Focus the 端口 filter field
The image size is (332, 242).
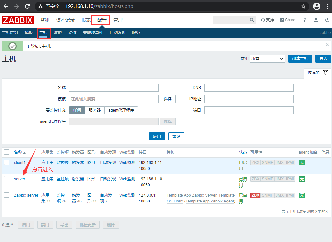pyautogui.click(x=249, y=110)
